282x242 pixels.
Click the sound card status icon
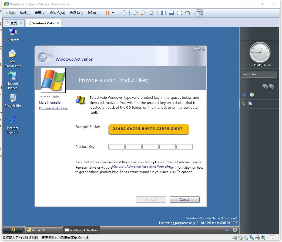click(x=263, y=237)
